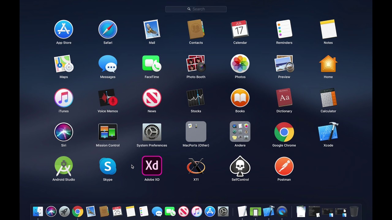Open News from the Dock
The width and height of the screenshot is (392, 220).
click(183, 211)
